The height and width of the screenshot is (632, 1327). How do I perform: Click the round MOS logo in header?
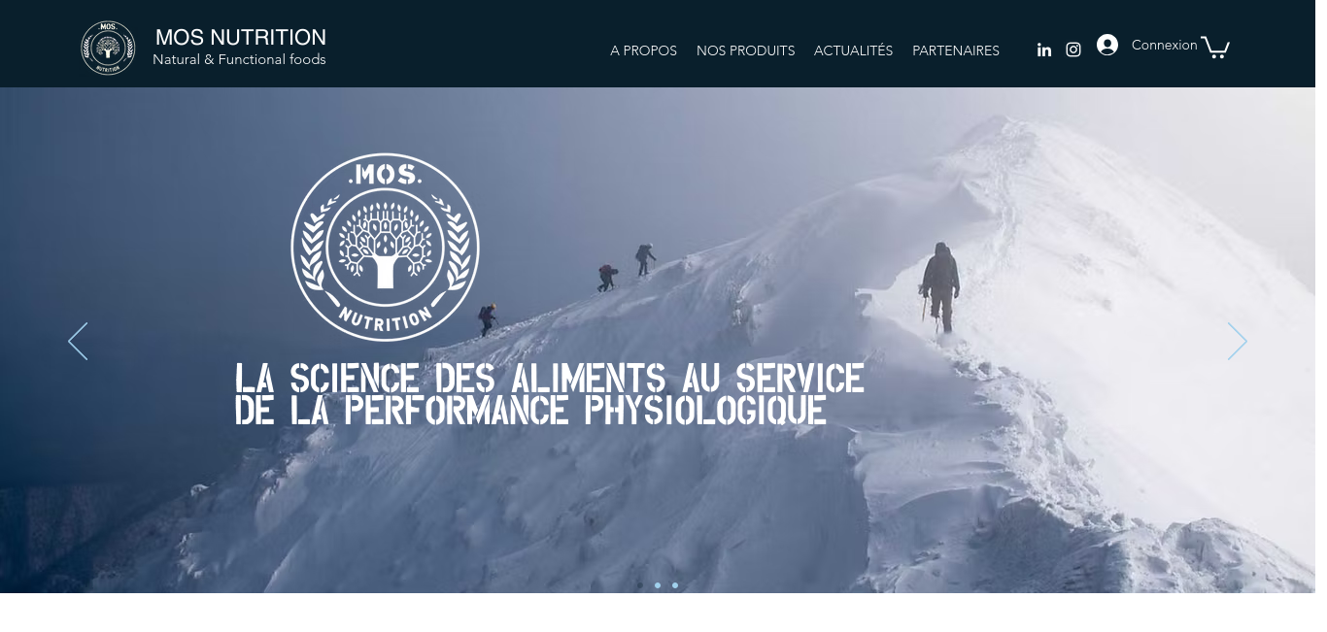(x=108, y=48)
